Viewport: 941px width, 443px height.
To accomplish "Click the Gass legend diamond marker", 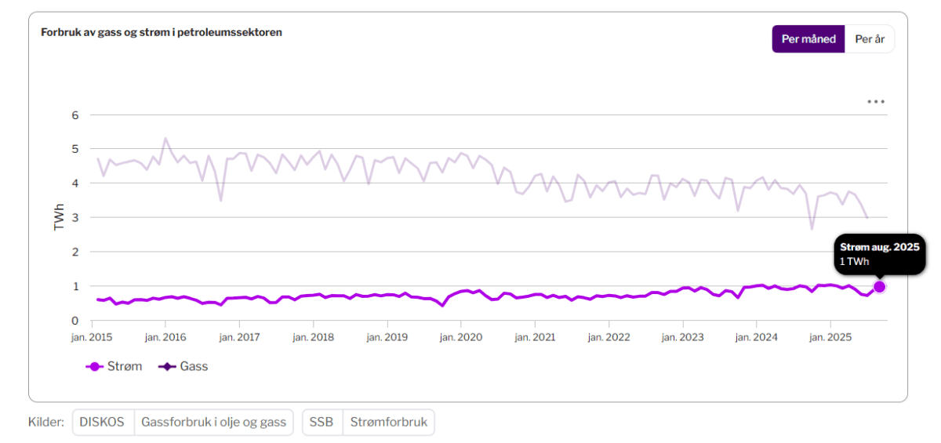I will pos(168,366).
